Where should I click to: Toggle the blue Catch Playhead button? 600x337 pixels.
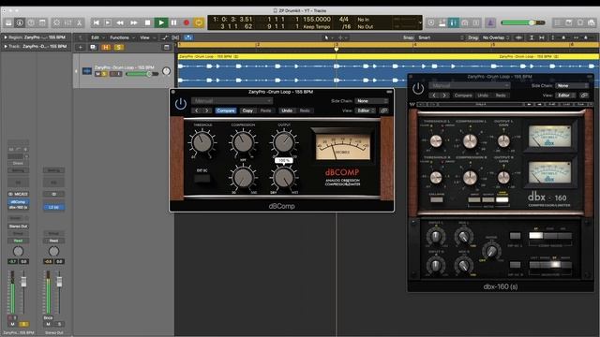point(188,37)
